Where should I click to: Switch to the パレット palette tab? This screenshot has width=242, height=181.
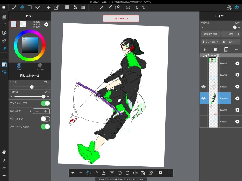(40, 67)
